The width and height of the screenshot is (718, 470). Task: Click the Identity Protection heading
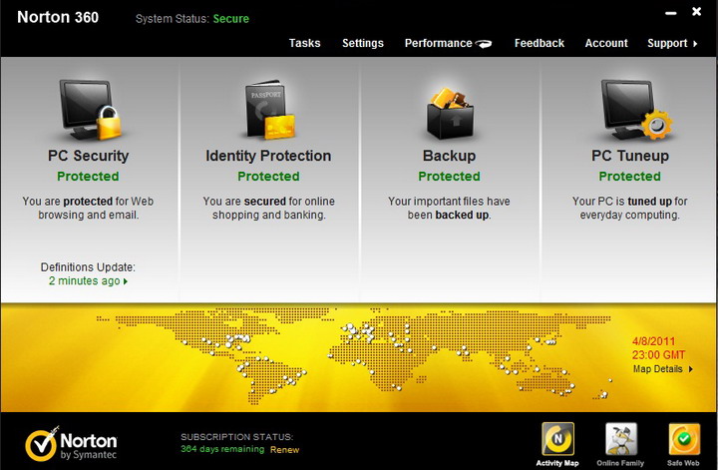point(268,156)
